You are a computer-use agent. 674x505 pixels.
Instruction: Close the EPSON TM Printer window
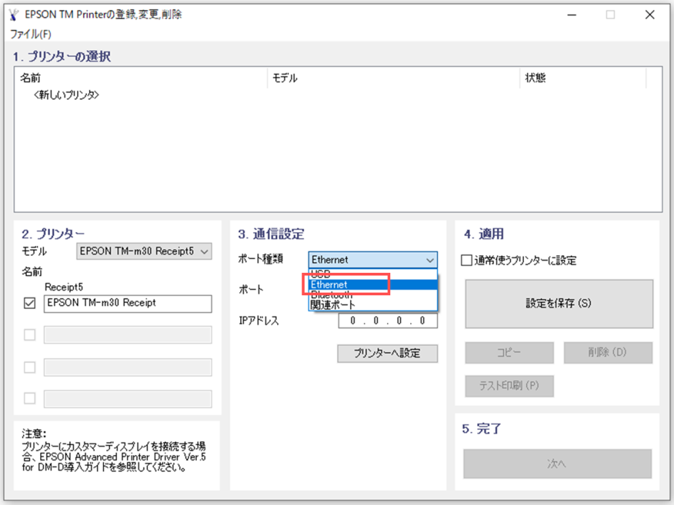650,15
